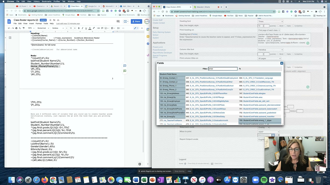Click the heading font size field showing 18
Image resolution: width=330 pixels, height=185 pixels.
(x=260, y=26)
